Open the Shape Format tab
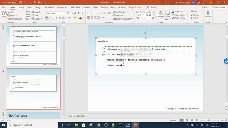228x128 pixels. pyautogui.click(x=135, y=7)
